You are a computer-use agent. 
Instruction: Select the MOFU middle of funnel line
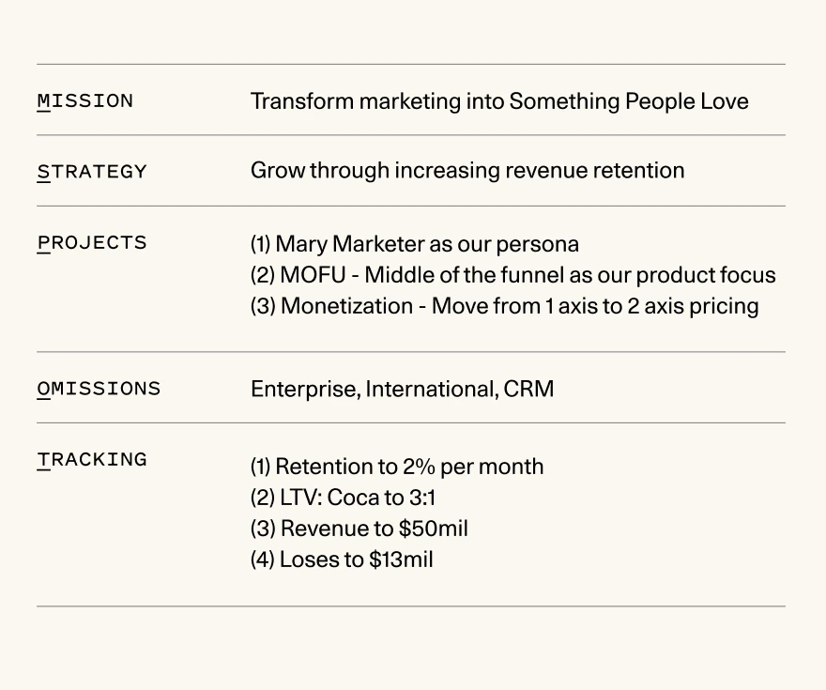click(513, 275)
